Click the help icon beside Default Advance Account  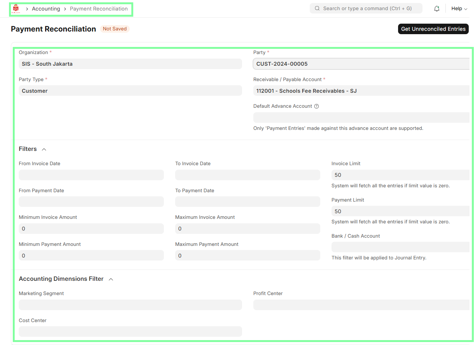click(x=317, y=106)
